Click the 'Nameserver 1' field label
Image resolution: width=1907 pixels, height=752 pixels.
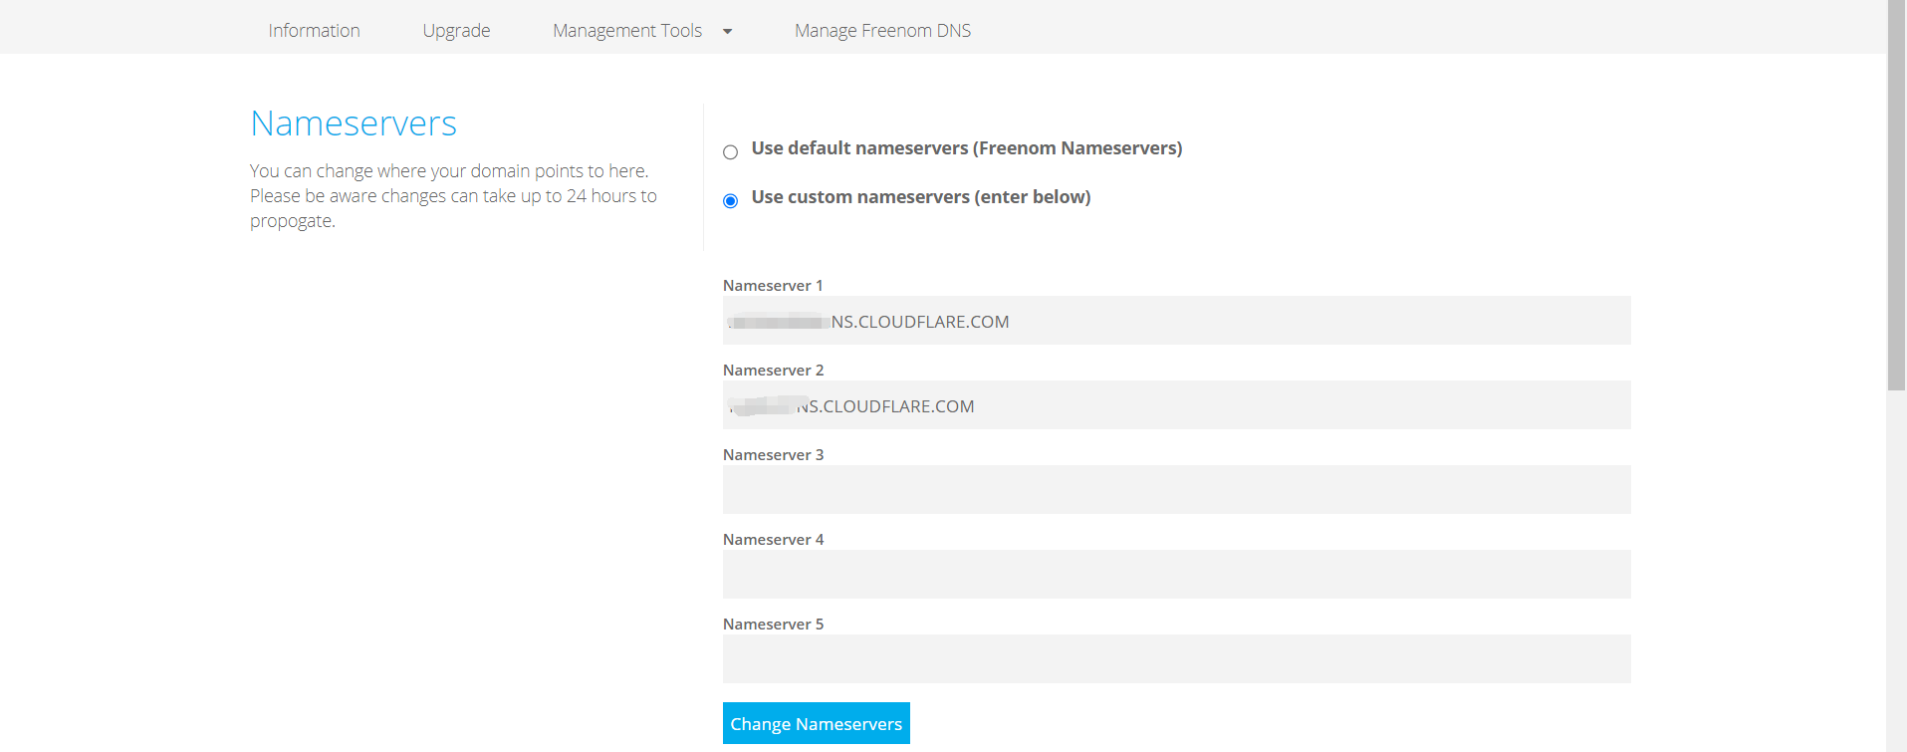(x=773, y=286)
